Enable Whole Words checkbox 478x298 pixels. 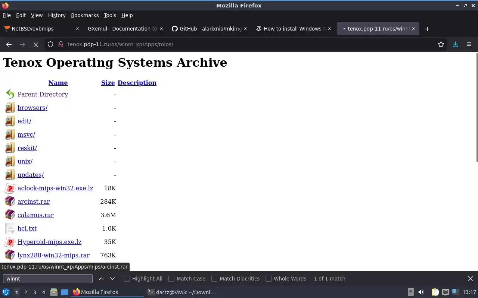(269, 279)
